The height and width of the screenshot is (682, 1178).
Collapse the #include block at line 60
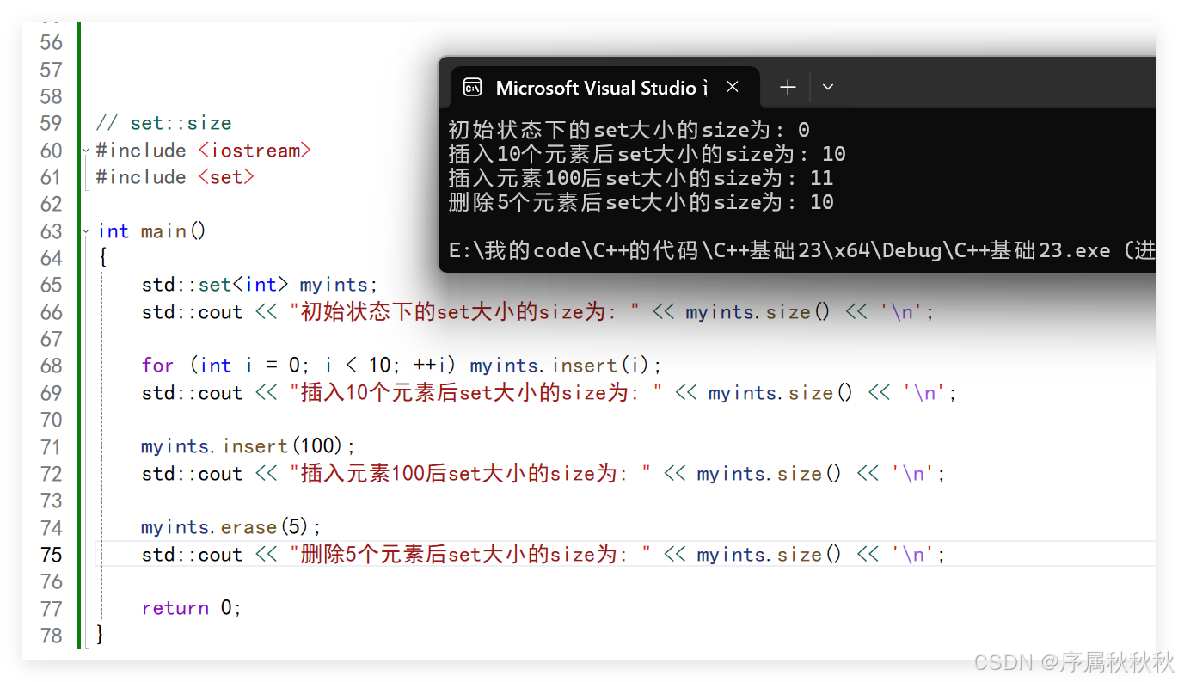click(86, 150)
